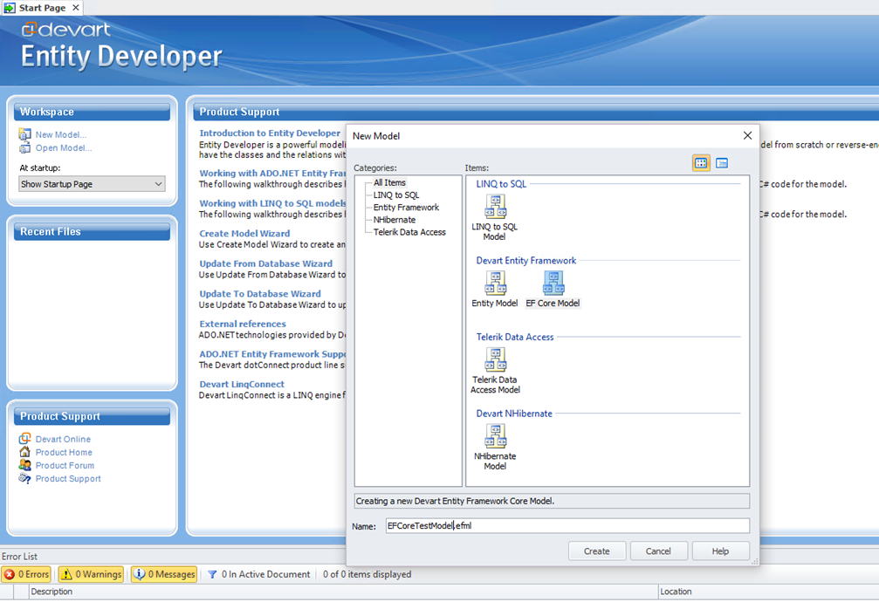Image resolution: width=879 pixels, height=602 pixels.
Task: Select the NHibernate Model icon
Action: [495, 436]
